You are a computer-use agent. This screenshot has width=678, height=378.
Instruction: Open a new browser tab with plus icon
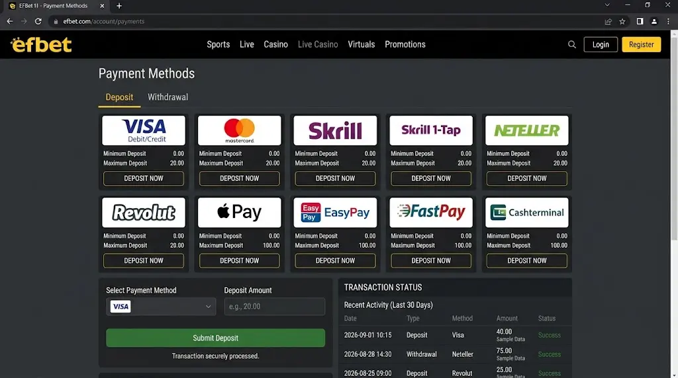119,5
